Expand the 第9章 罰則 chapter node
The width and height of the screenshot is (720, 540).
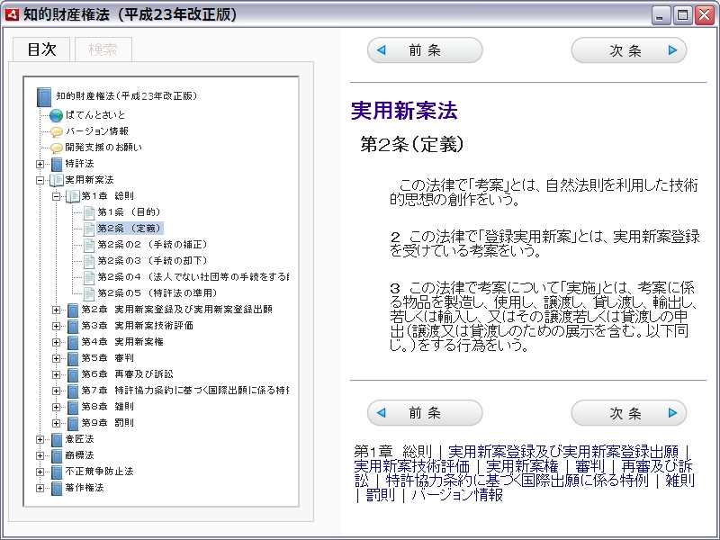click(56, 423)
